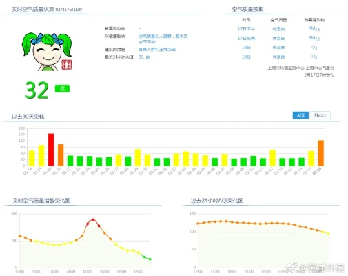The width and height of the screenshot is (348, 276).
Task: Click the 对健康影响 description text
Action: click(x=163, y=39)
